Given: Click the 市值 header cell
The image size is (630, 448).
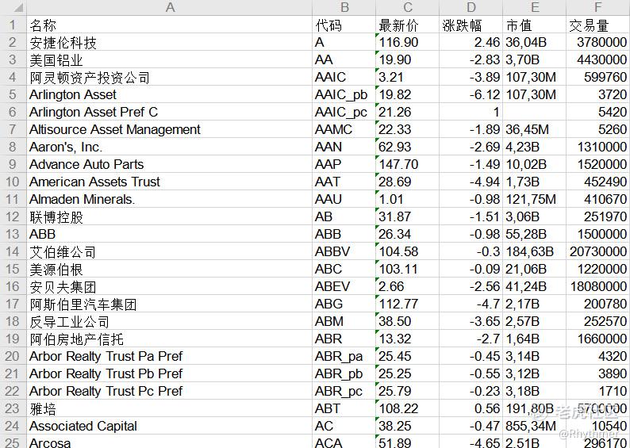Looking at the screenshot, I should click(x=534, y=25).
